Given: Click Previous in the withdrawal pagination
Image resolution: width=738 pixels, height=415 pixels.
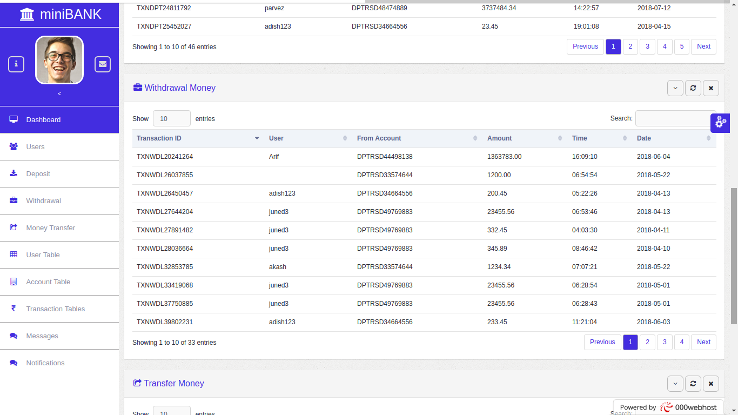Looking at the screenshot, I should (x=602, y=342).
